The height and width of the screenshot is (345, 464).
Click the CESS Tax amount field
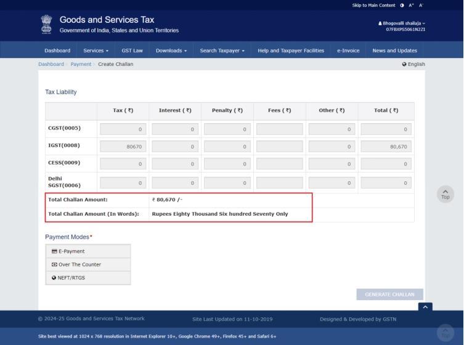123,164
